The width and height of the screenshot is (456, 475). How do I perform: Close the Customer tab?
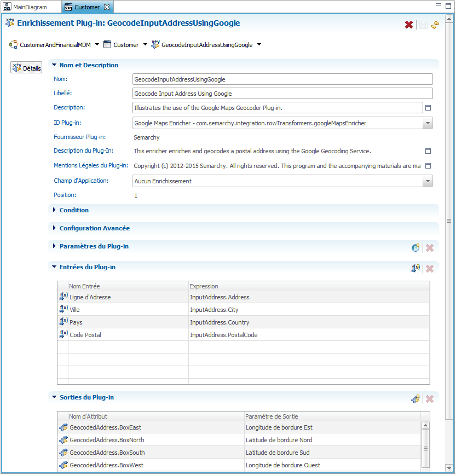[107, 7]
